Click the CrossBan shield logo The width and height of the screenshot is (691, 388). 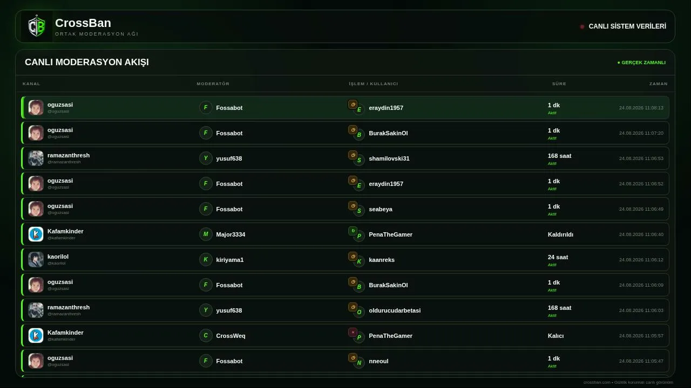pos(37,26)
